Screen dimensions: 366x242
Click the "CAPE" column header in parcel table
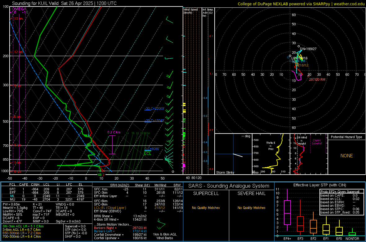pos(24,185)
